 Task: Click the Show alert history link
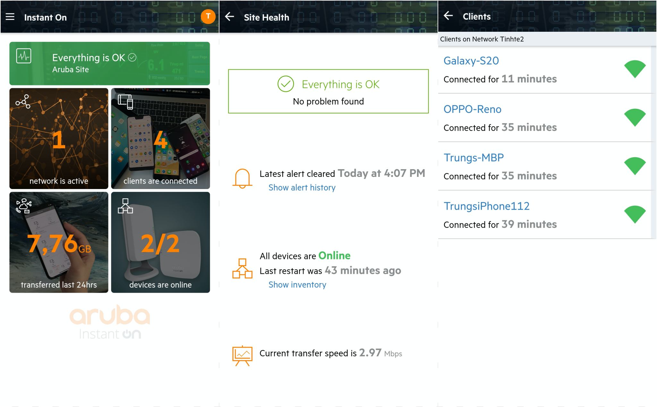pyautogui.click(x=302, y=187)
